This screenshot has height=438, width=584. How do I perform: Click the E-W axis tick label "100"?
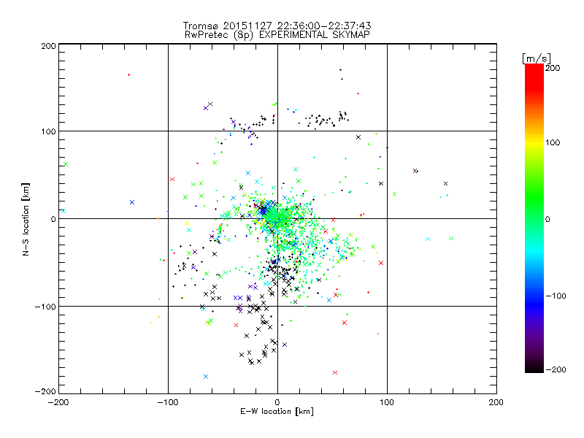tap(387, 402)
